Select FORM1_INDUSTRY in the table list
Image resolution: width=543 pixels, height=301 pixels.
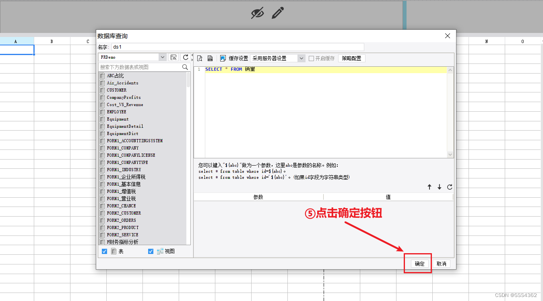point(124,170)
